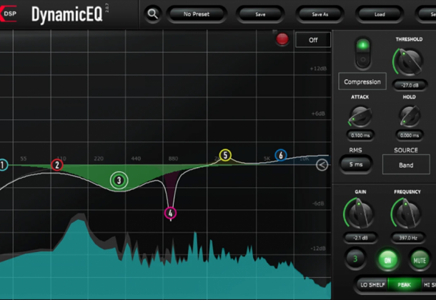Click the DynamicEQ title

coord(67,14)
